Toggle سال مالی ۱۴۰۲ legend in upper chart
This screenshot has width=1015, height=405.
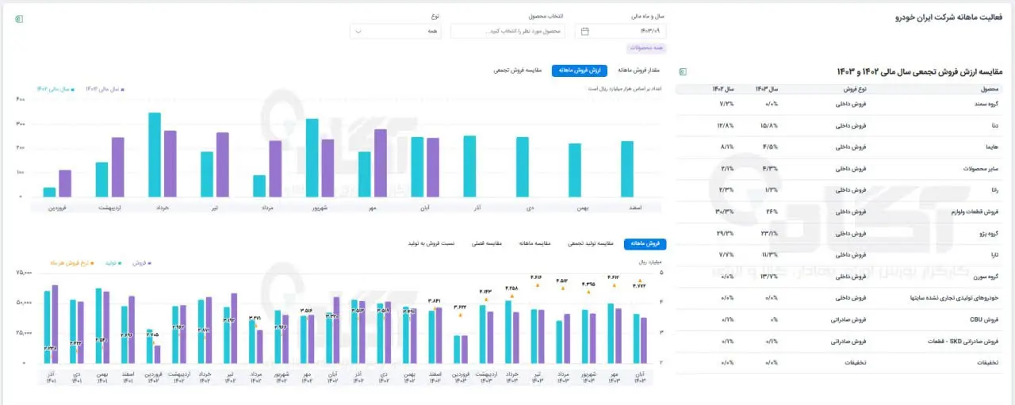(x=56, y=90)
